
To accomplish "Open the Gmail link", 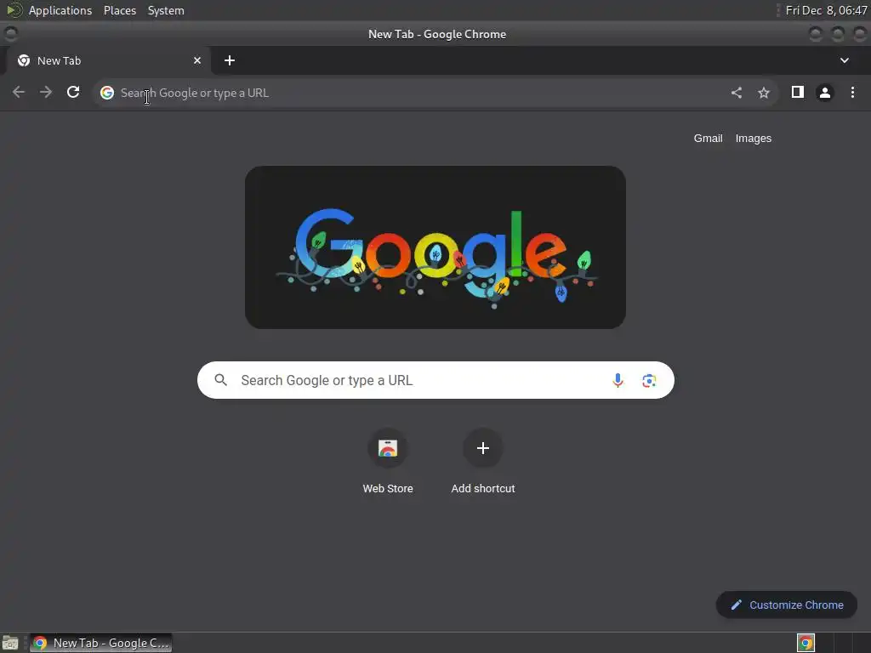I will click(x=709, y=139).
